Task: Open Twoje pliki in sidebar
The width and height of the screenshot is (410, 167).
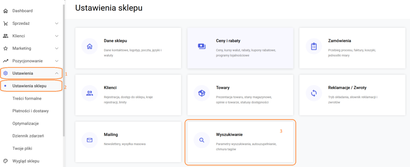Action: 23,148
